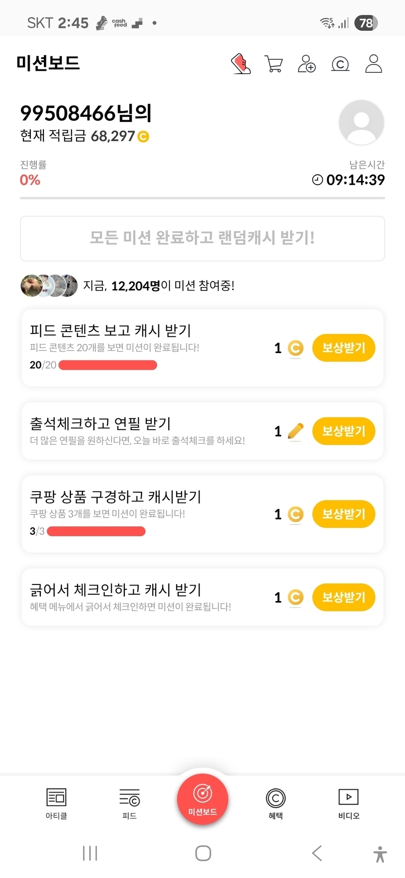Screen dimensions: 405x878
Task: Switch to the 아티클 tab
Action: pyautogui.click(x=56, y=803)
